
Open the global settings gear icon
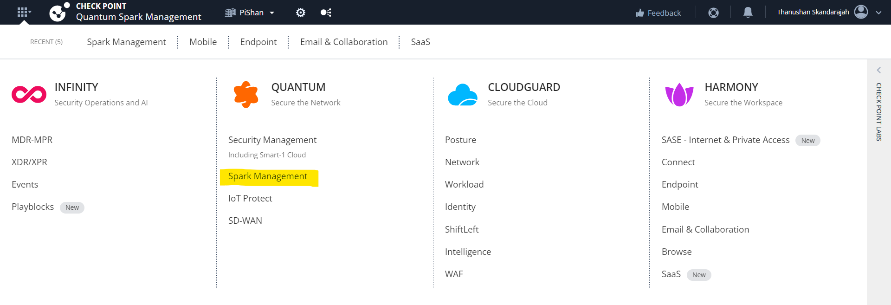click(301, 13)
